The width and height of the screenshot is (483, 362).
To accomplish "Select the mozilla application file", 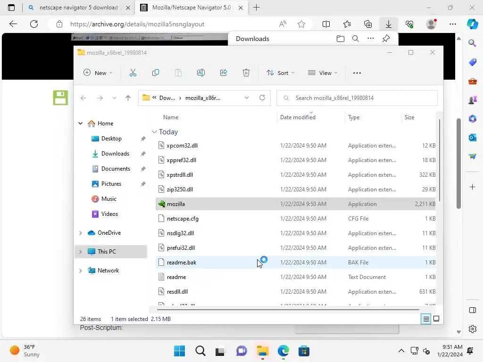I will tap(295, 204).
